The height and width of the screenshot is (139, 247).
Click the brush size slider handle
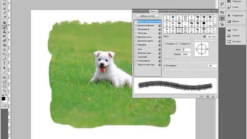191,40
